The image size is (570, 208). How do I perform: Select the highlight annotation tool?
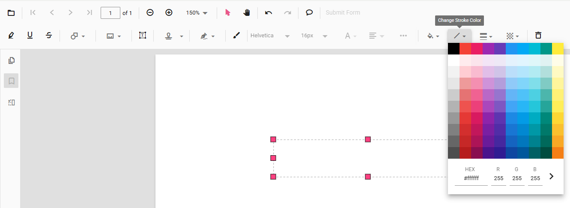tap(11, 36)
